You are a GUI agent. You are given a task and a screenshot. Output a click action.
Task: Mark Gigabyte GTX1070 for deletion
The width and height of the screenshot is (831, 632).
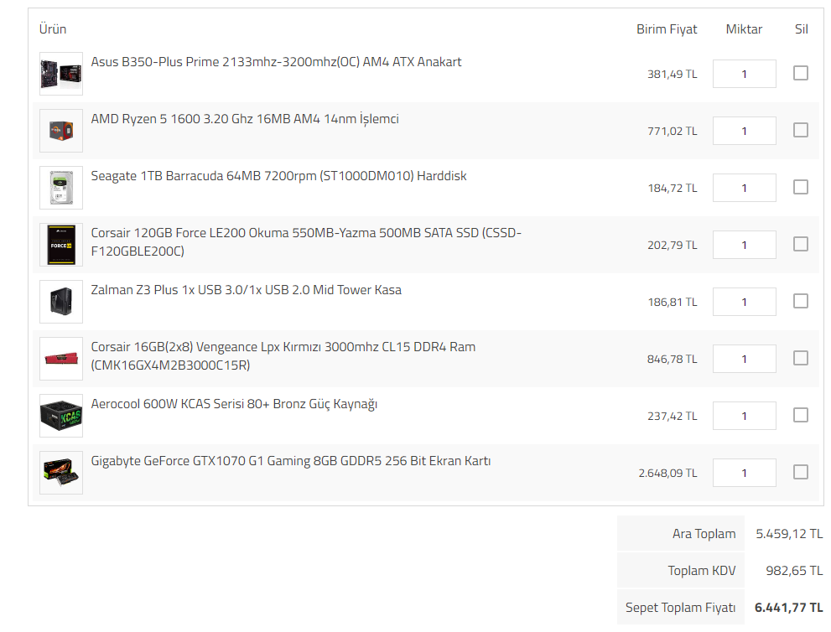click(801, 472)
